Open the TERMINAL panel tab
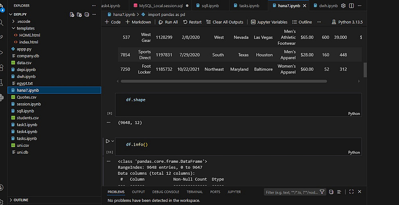Image resolution: width=399 pixels, height=205 pixels. (x=195, y=192)
